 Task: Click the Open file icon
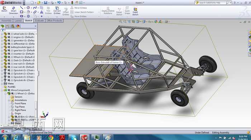(x=39, y=2)
